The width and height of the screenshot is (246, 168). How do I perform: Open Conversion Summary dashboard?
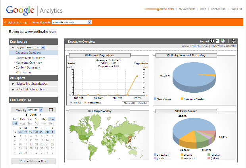30,58
